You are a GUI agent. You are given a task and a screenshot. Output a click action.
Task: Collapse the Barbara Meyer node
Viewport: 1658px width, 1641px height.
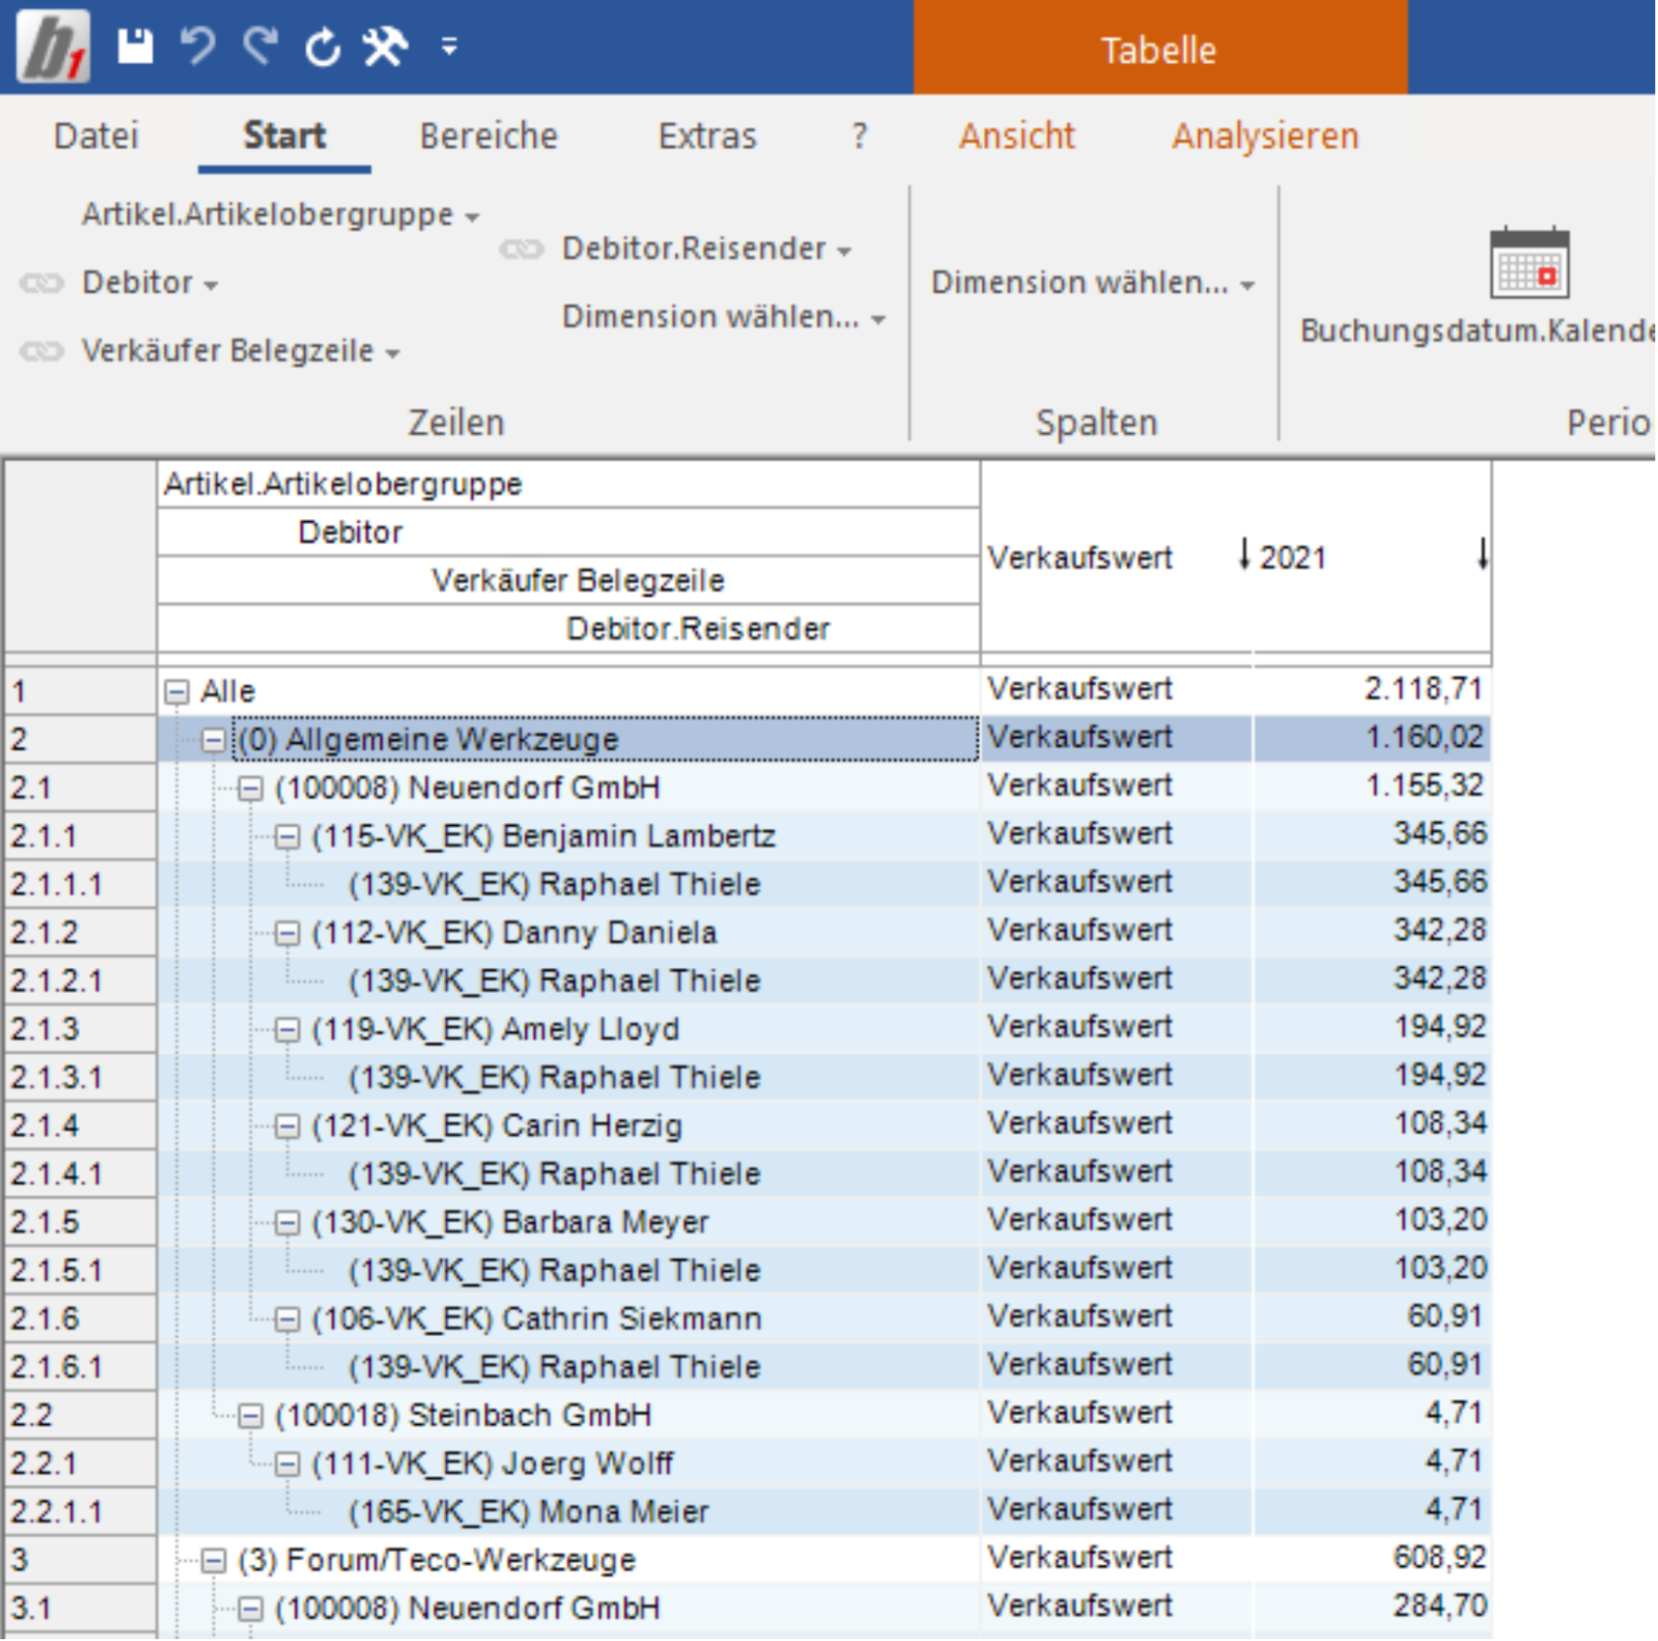click(x=287, y=1223)
